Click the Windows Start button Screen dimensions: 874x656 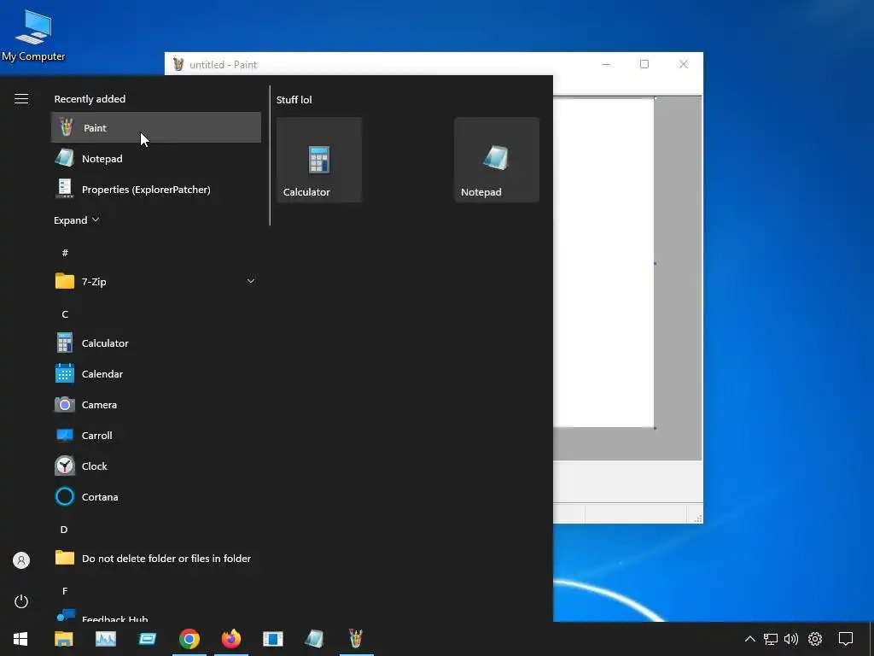click(20, 639)
